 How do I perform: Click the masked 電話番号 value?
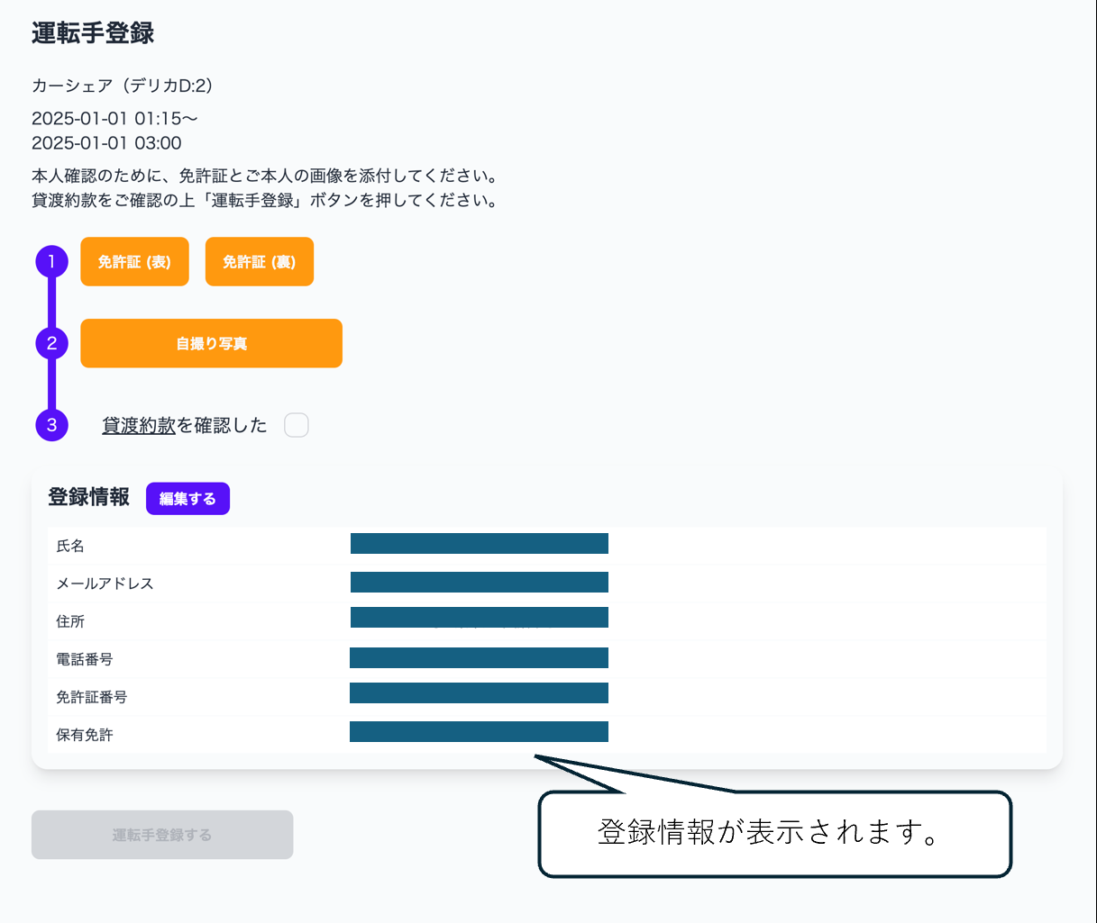click(x=479, y=658)
